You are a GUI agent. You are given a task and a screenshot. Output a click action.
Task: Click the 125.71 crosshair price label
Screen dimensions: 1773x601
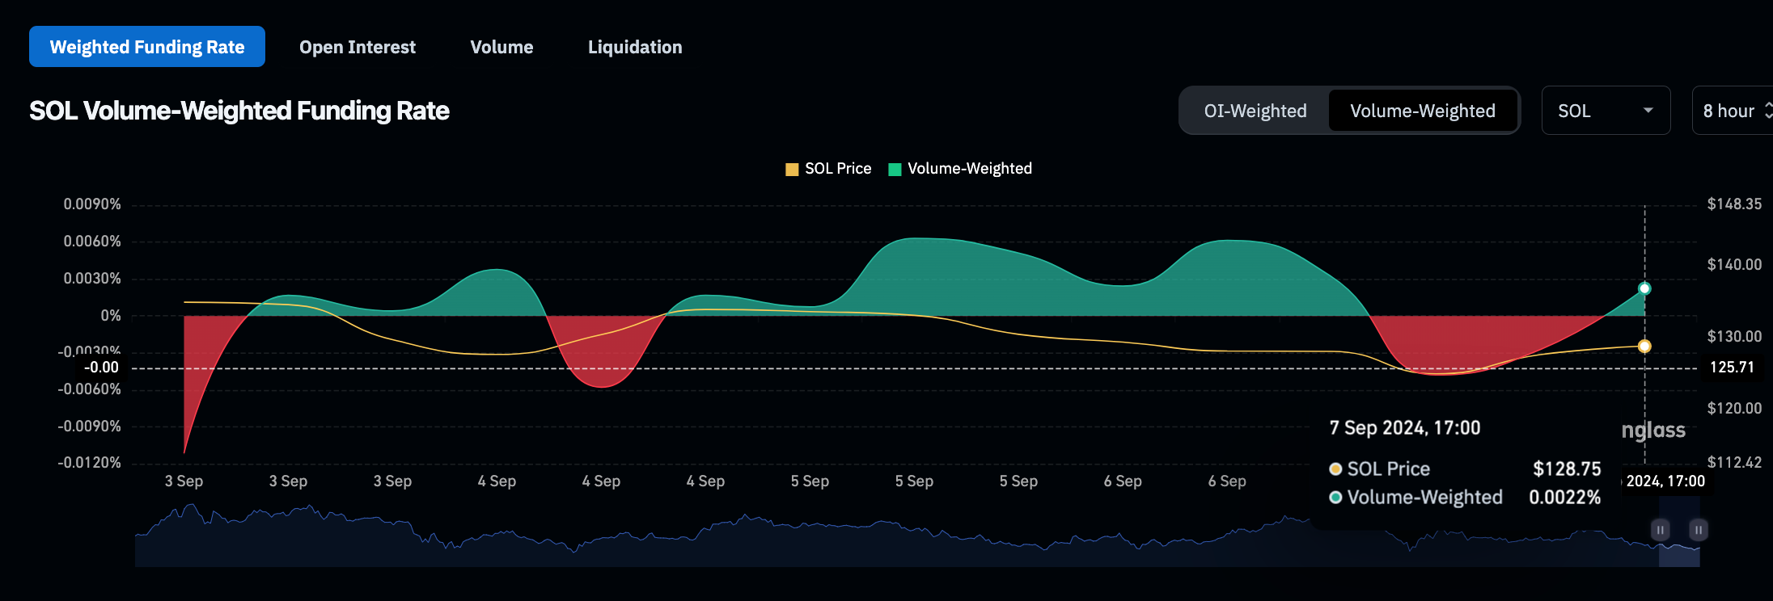pyautogui.click(x=1732, y=368)
